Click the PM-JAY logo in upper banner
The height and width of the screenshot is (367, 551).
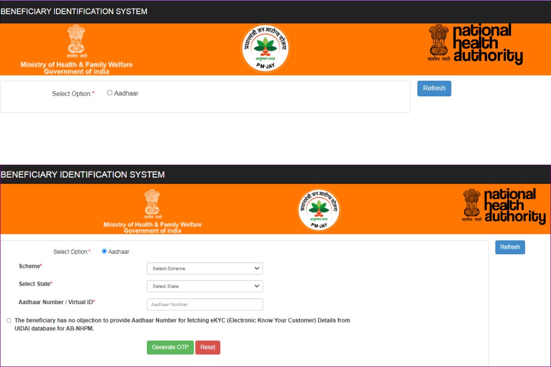click(265, 49)
